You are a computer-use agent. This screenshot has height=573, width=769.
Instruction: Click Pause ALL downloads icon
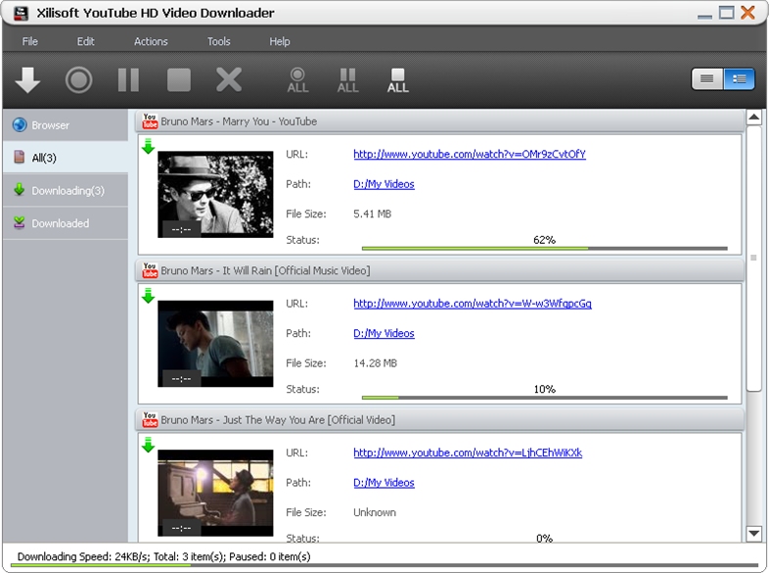tap(347, 80)
